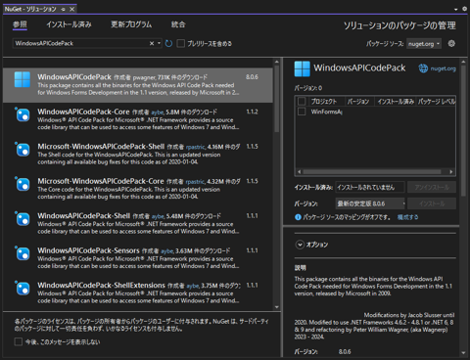Open the search box history dropdown arrow
The image size is (470, 360).
159,43
